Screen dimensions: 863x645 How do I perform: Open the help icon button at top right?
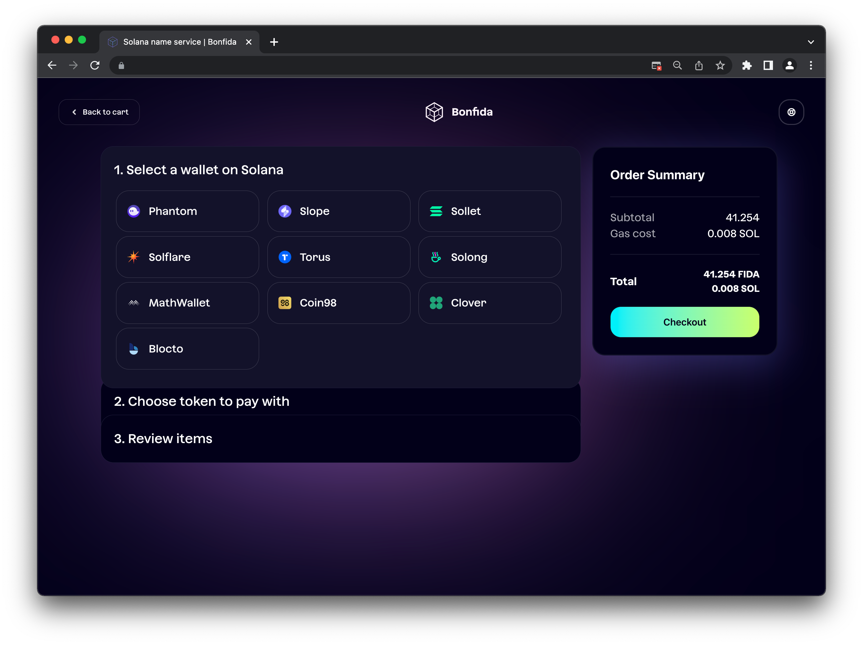point(791,112)
